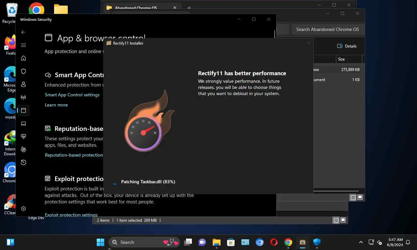The width and height of the screenshot is (417, 250).
Task: Open Windows Security hamburger navigation menu
Action: point(23,45)
